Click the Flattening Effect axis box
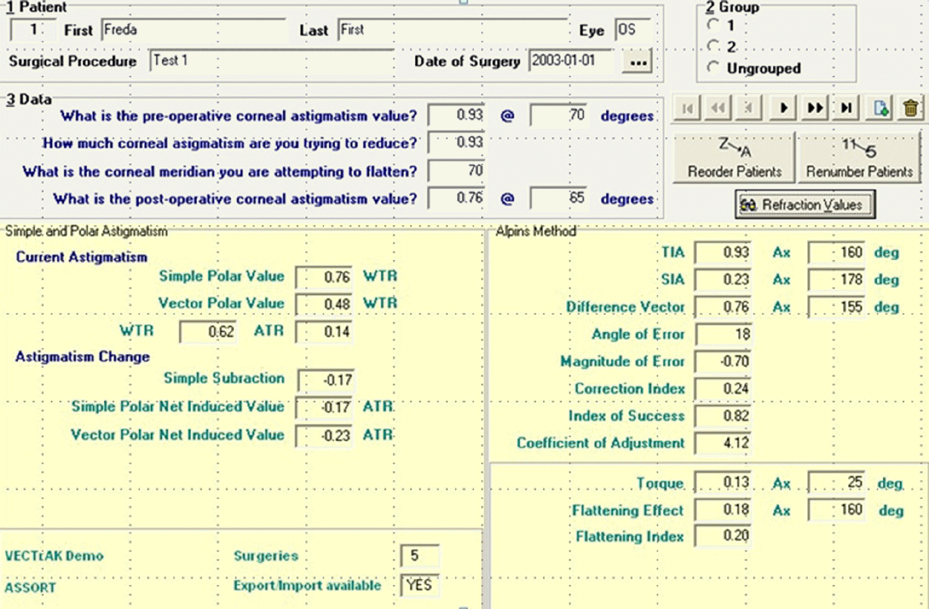 point(837,510)
